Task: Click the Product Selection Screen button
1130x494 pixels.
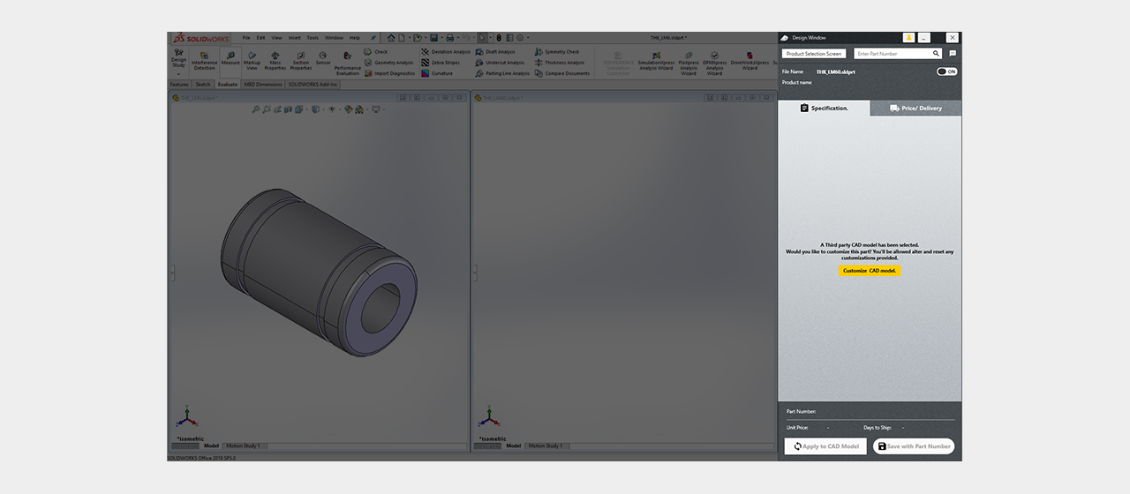Action: pos(814,54)
